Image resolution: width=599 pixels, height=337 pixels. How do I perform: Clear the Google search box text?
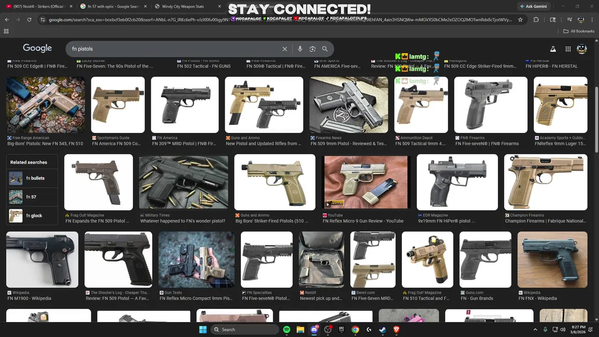pos(285,49)
